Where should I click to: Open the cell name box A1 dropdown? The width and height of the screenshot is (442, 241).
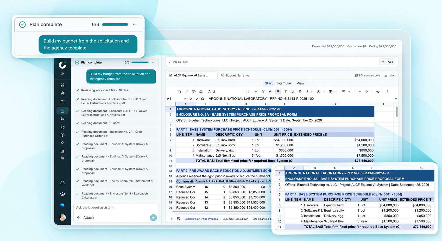(185, 99)
